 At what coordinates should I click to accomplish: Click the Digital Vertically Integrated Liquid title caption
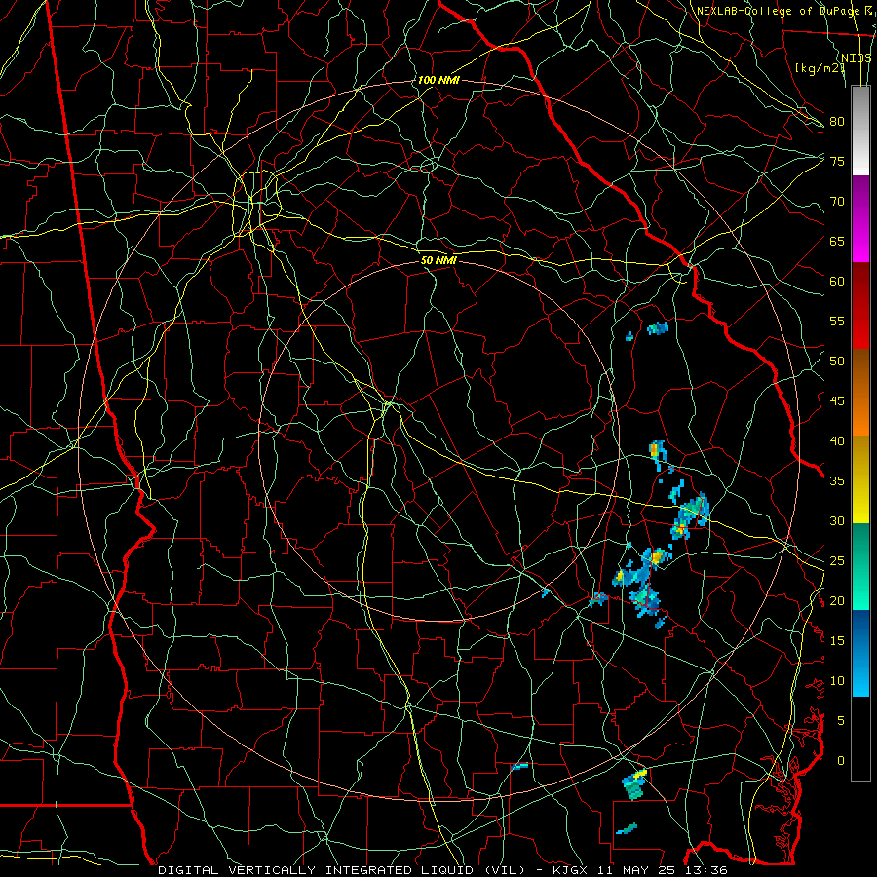click(x=442, y=870)
